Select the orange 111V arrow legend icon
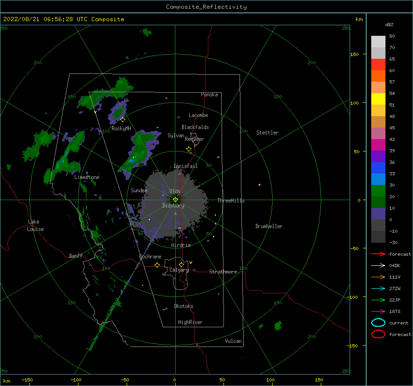The width and height of the screenshot is (413, 386). [x=378, y=277]
